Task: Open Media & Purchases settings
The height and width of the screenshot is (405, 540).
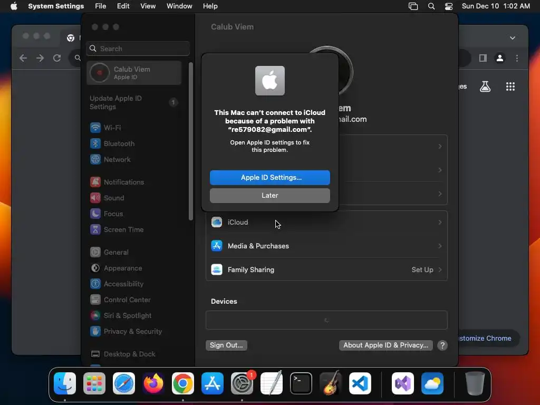Action: click(326, 246)
